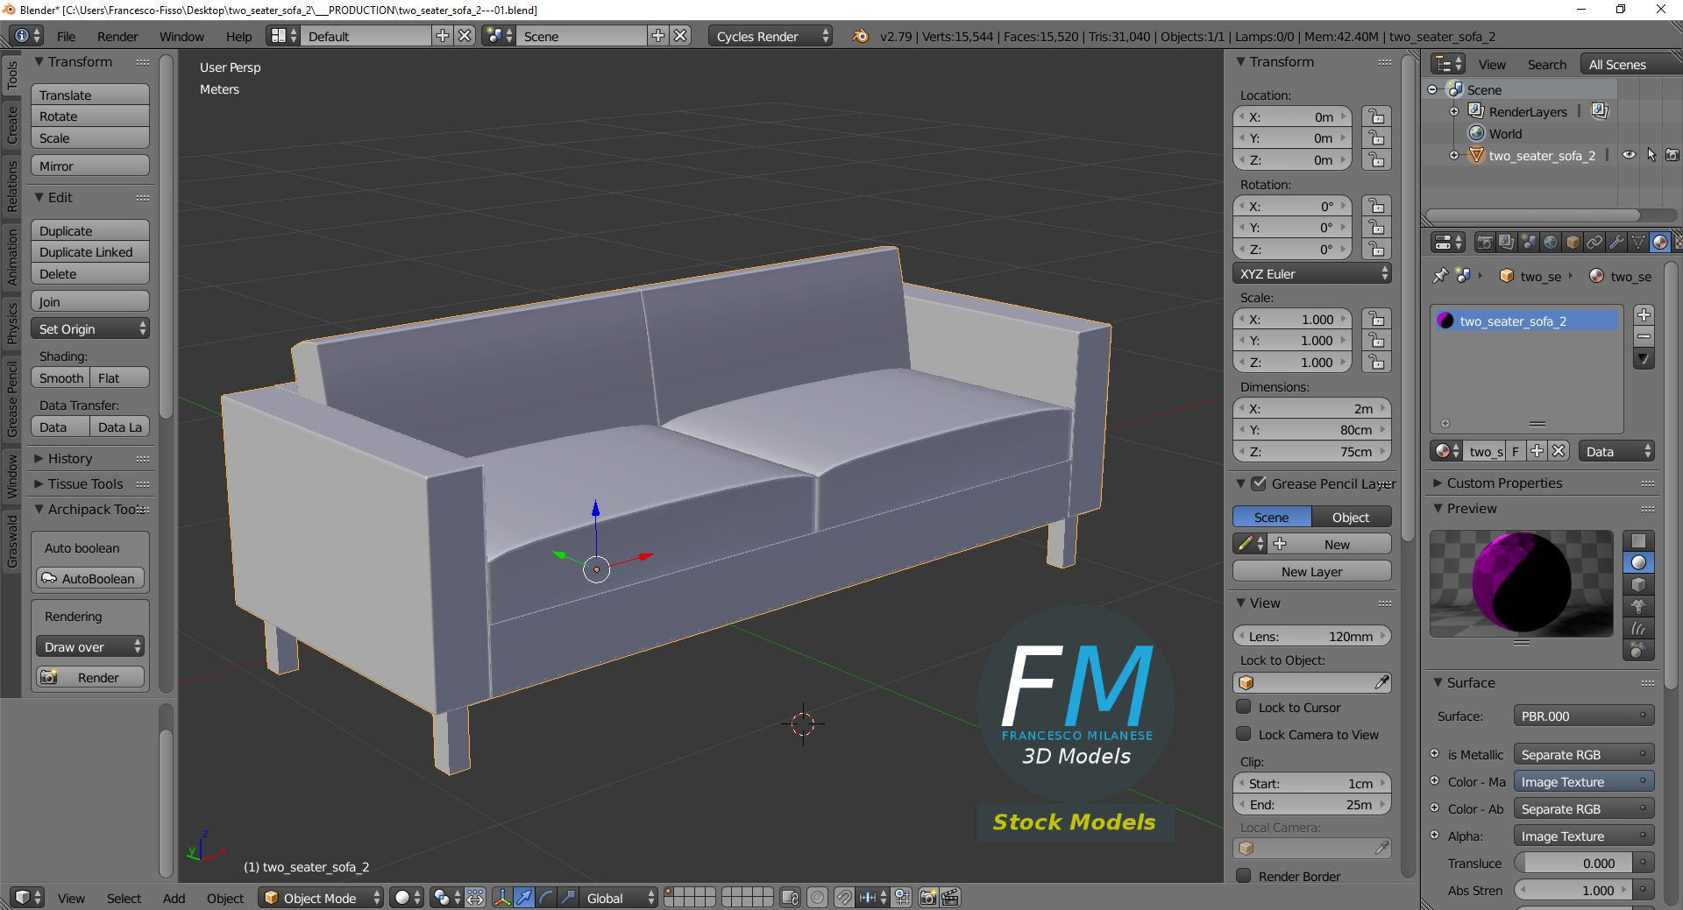Expand the History panel
The height and width of the screenshot is (910, 1683).
click(69, 458)
